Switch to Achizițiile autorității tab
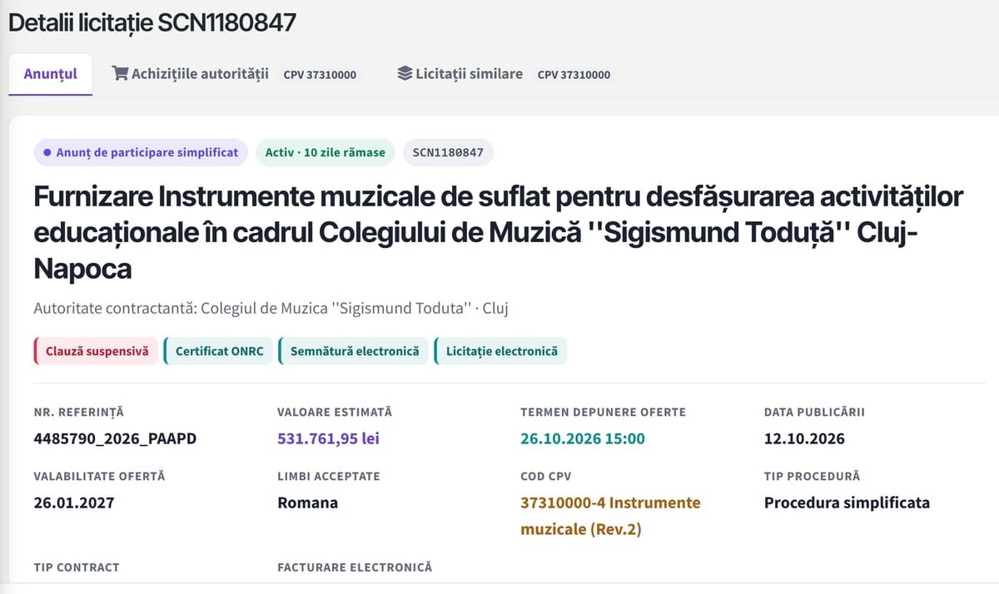The image size is (999, 594). [x=237, y=74]
